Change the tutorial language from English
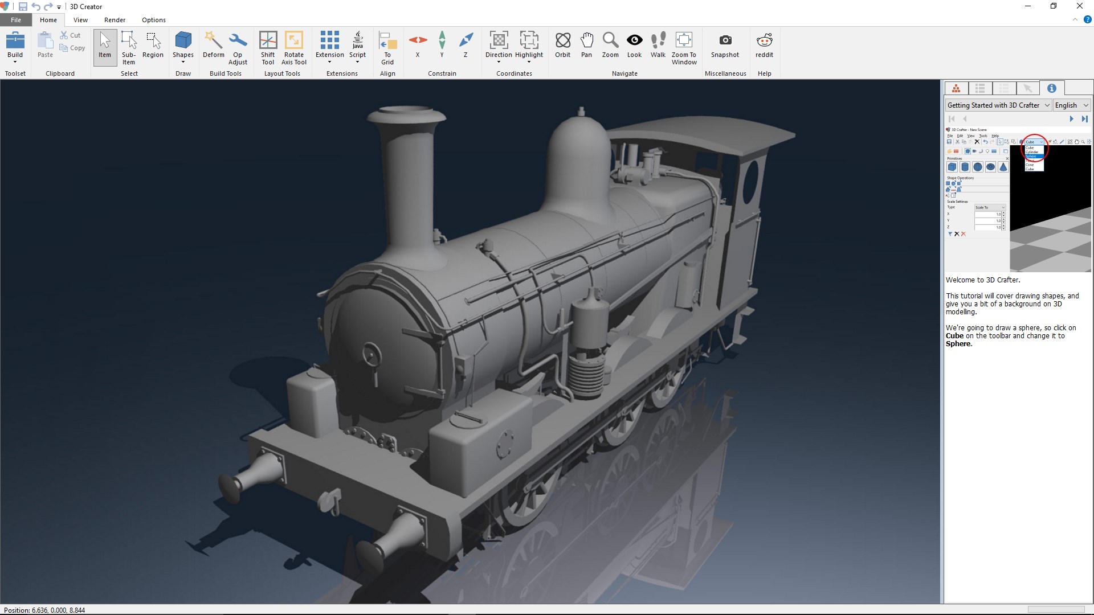1094x615 pixels. click(x=1071, y=105)
